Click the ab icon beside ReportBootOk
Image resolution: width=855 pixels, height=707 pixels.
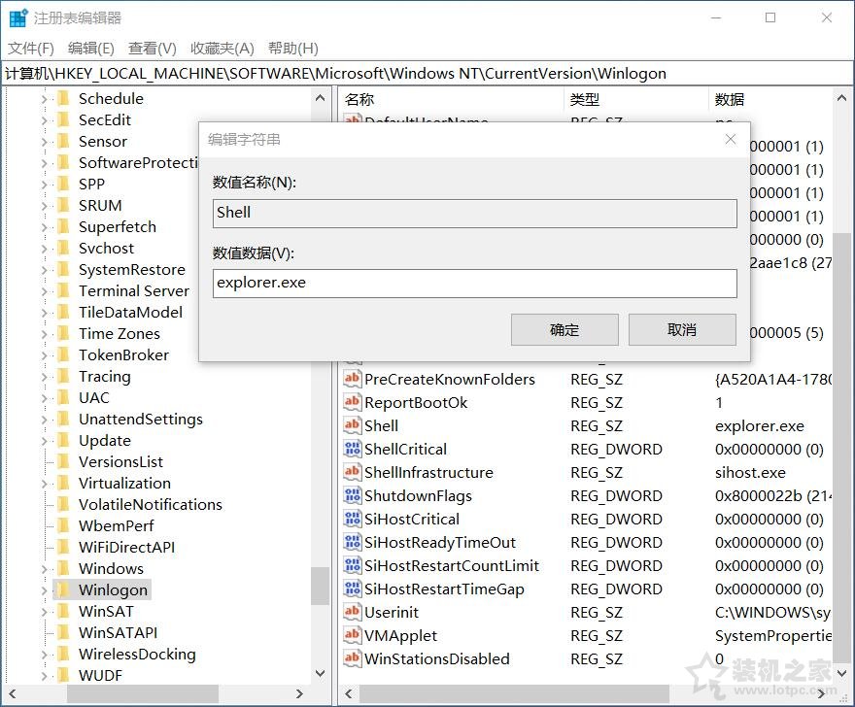pyautogui.click(x=354, y=402)
